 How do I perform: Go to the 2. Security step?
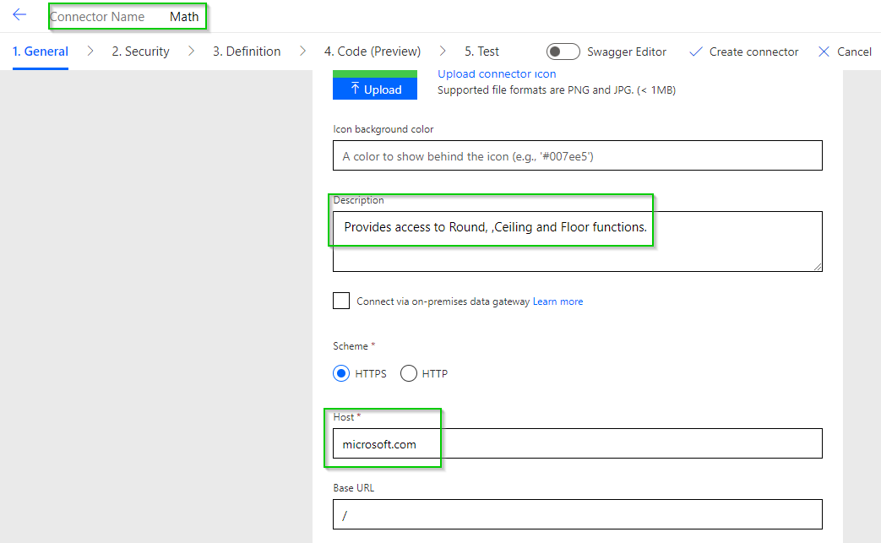tap(140, 52)
